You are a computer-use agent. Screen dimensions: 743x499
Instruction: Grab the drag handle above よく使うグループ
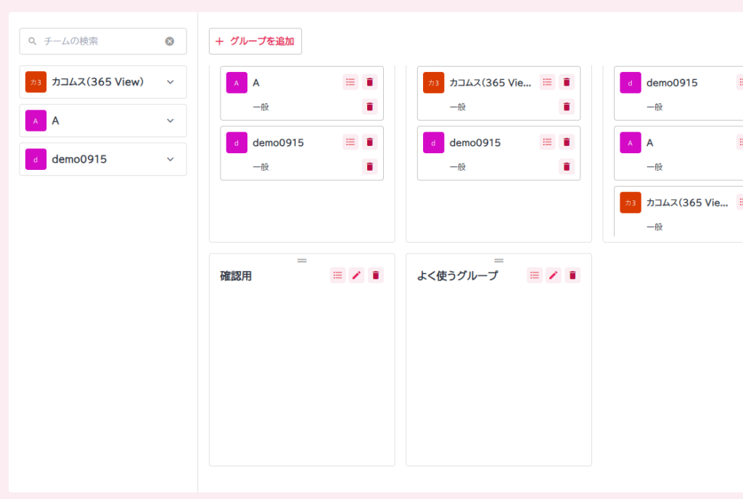coord(498,260)
